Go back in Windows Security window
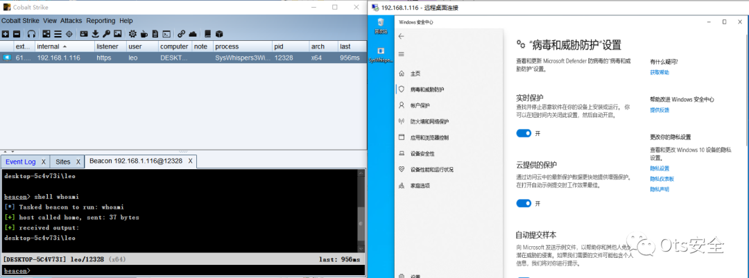 [402, 36]
